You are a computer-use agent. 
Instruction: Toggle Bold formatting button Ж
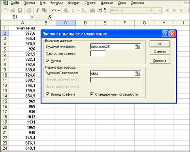click(x=167, y=10)
